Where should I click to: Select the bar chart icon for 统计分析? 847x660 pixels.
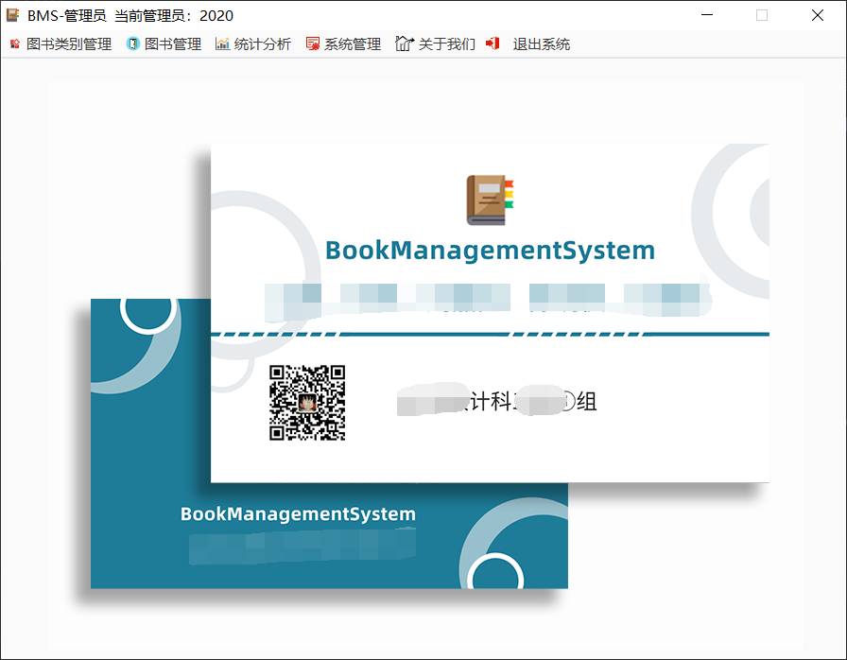click(221, 43)
